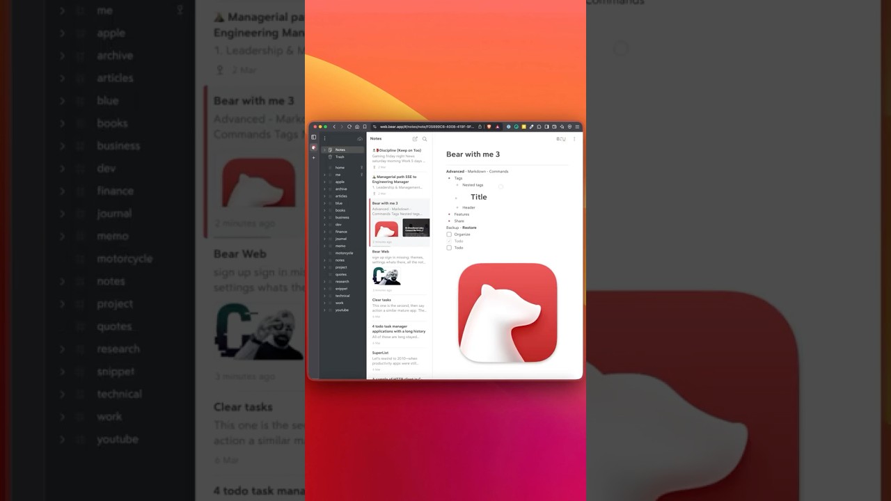
Task: Expand the youtube tag chevron
Action: [324, 310]
